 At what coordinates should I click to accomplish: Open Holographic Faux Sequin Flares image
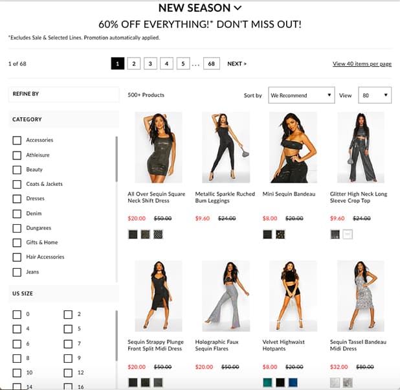(x=226, y=296)
